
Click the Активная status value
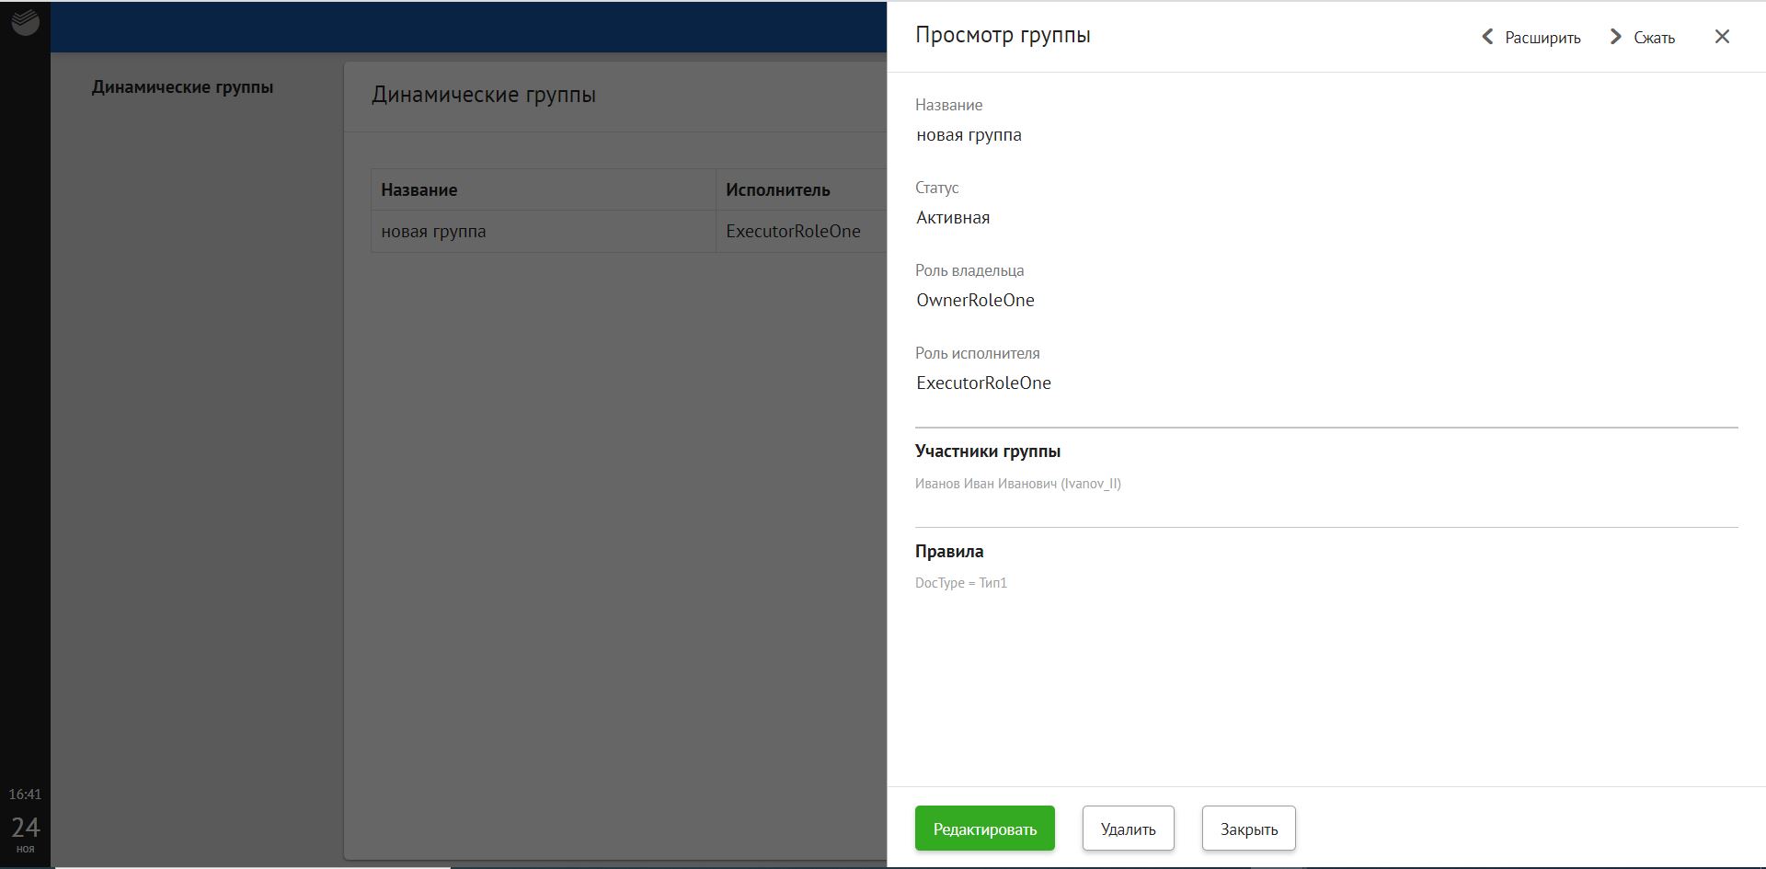coord(953,218)
